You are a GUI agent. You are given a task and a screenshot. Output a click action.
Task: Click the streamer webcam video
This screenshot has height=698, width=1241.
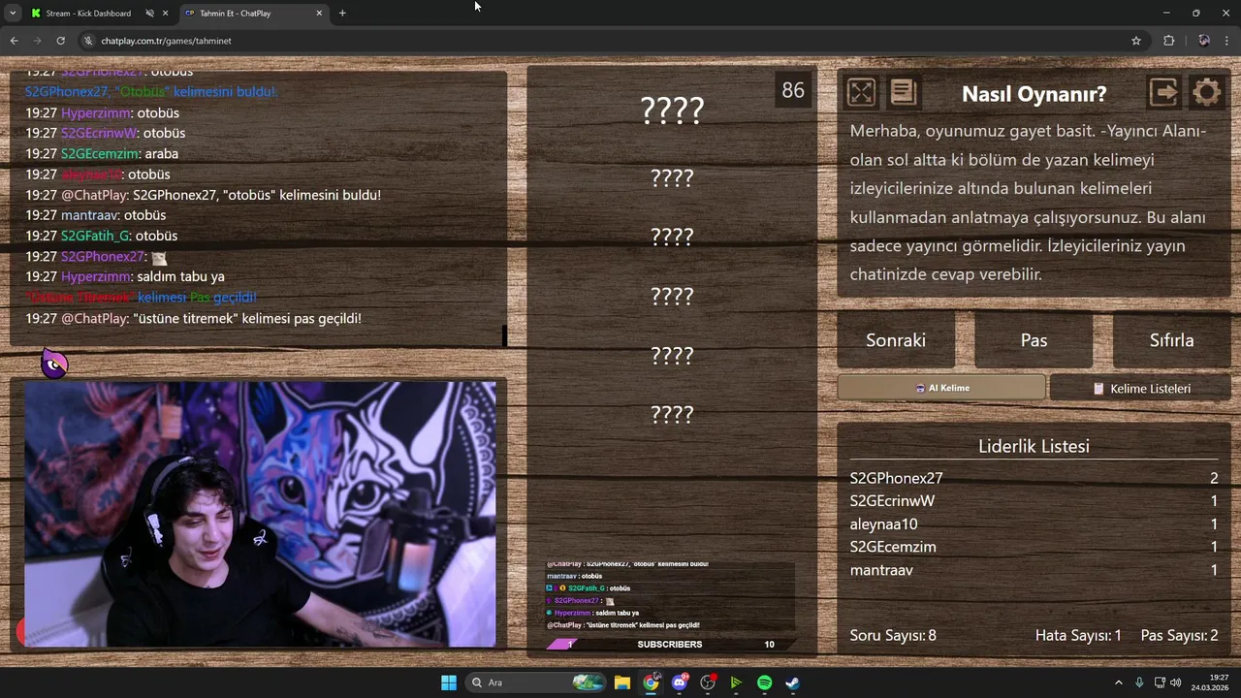point(260,514)
